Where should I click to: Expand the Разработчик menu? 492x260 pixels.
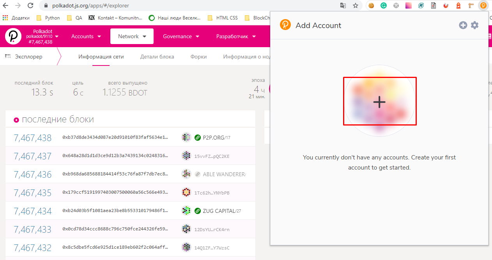[236, 36]
